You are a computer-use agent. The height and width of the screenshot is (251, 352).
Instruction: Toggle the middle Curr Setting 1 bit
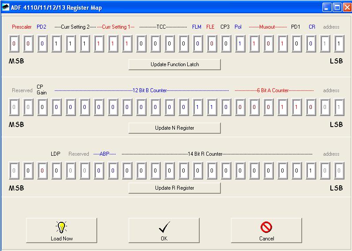[x=113, y=44]
